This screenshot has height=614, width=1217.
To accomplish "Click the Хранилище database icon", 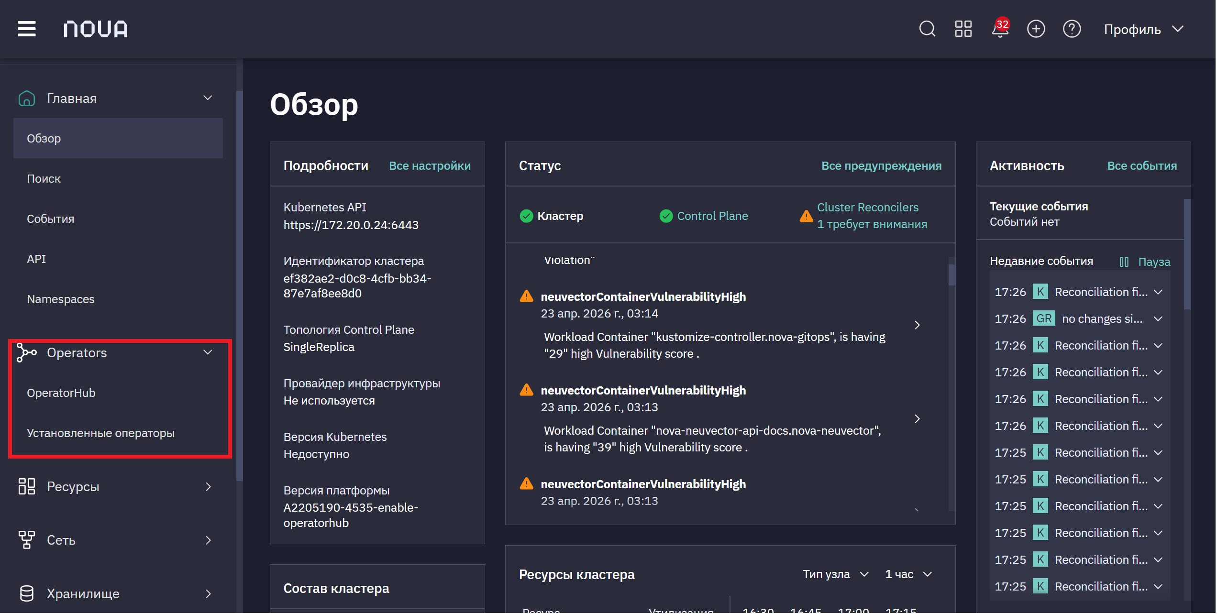I will tap(27, 594).
